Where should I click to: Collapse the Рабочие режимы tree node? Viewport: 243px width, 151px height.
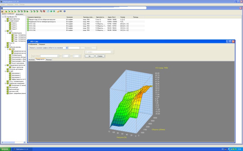pyautogui.click(x=6, y=47)
